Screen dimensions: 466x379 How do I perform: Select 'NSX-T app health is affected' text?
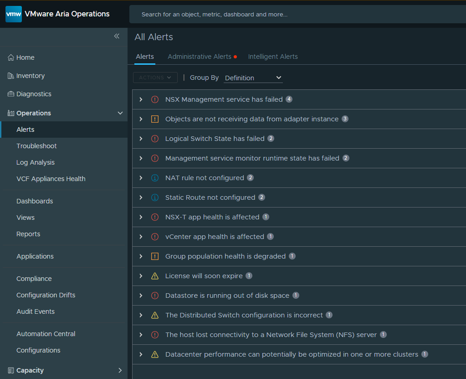pyautogui.click(x=212, y=217)
